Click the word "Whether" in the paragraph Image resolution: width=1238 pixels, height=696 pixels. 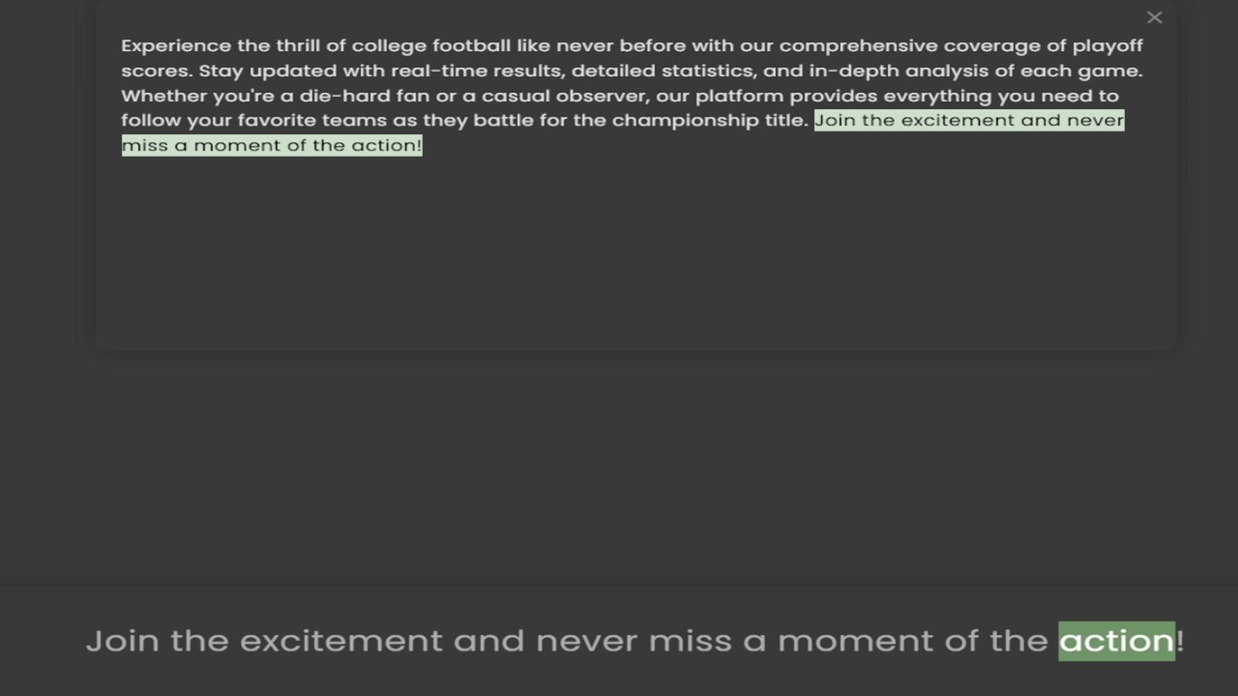tap(164, 96)
